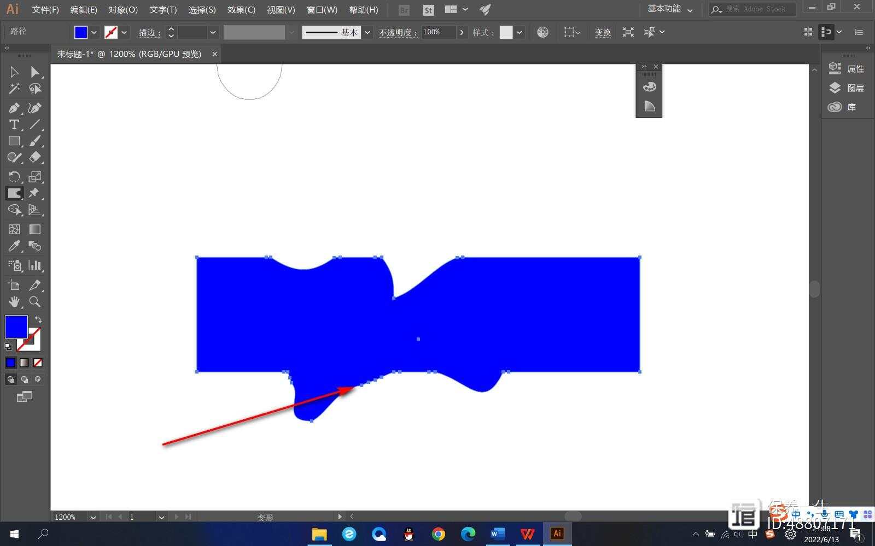Apply solid Color mode button
The image size is (875, 546).
(11, 363)
